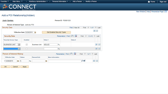This screenshot has width=168, height=94.
Task: Click the Josh Santos name link
Action: coord(8,20)
